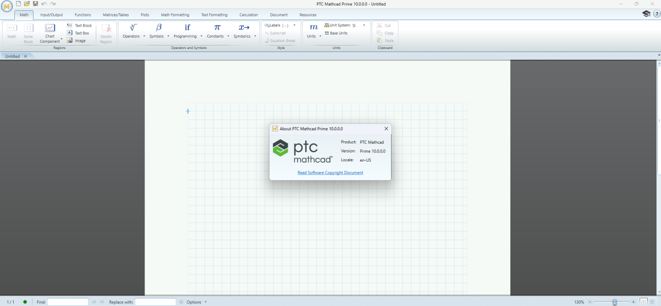
Task: Click the '1 / 1' page indicator
Action: click(11, 302)
